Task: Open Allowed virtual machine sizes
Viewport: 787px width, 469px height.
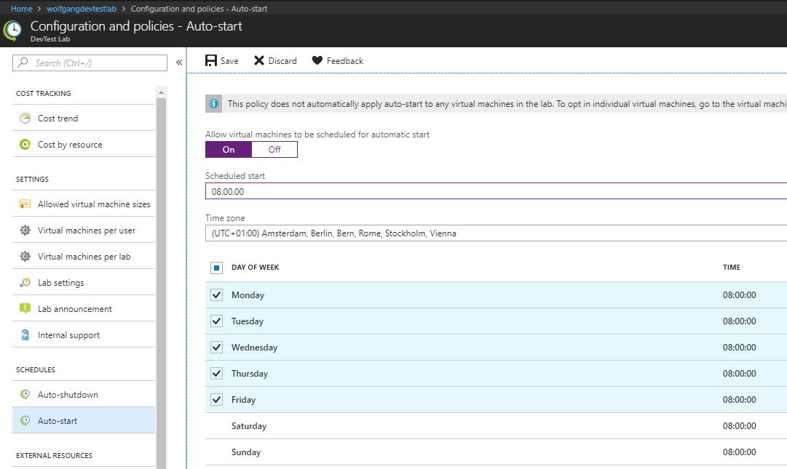Action: 84,204
